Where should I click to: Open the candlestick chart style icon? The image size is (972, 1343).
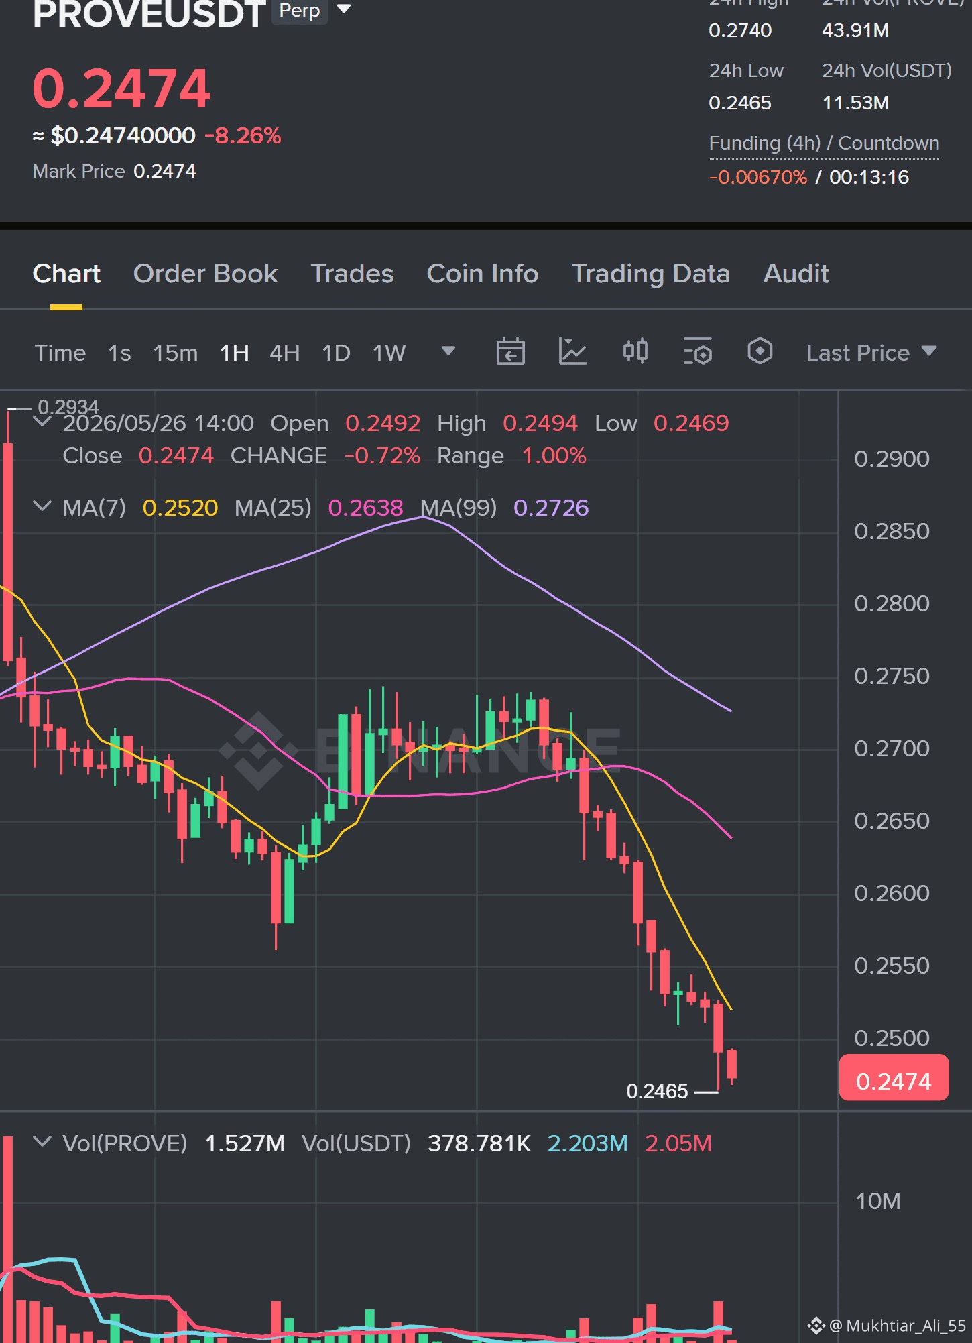pyautogui.click(x=635, y=351)
